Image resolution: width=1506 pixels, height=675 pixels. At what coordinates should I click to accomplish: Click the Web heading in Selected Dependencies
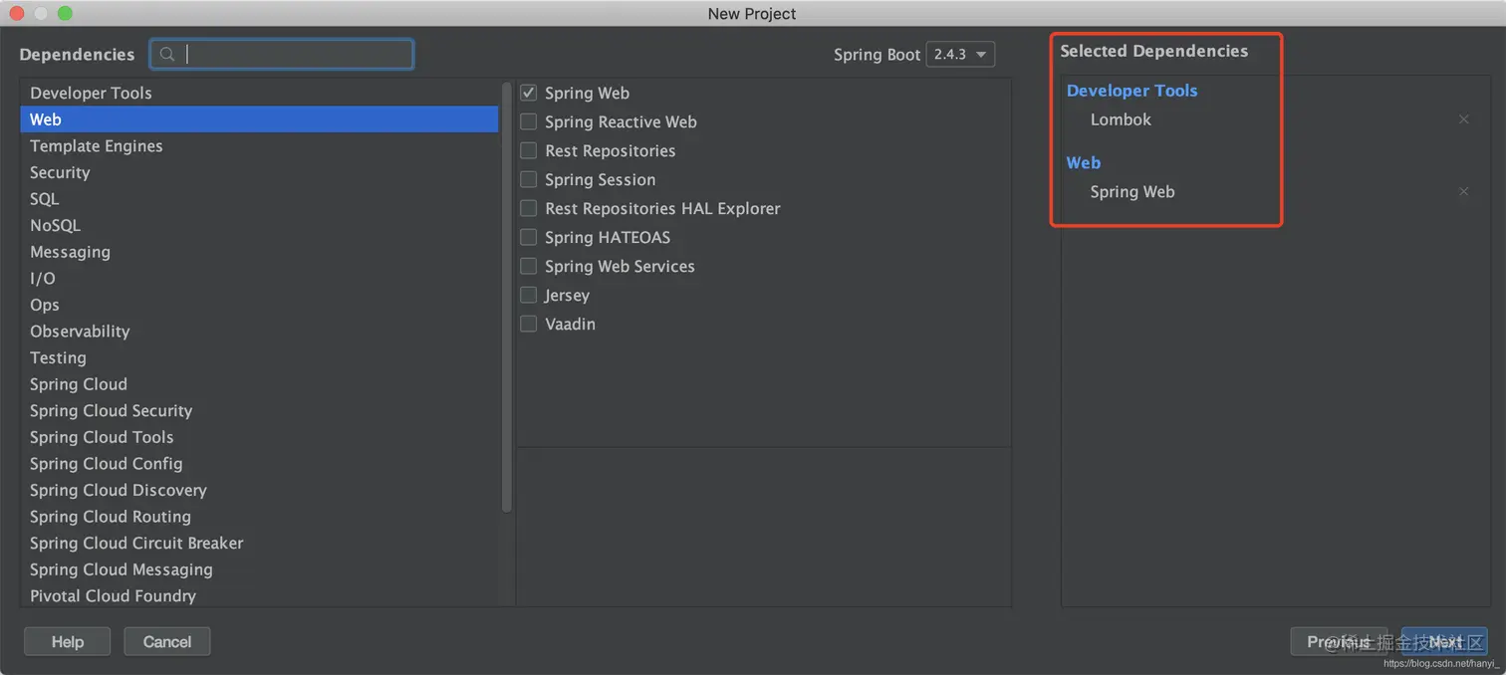point(1084,163)
